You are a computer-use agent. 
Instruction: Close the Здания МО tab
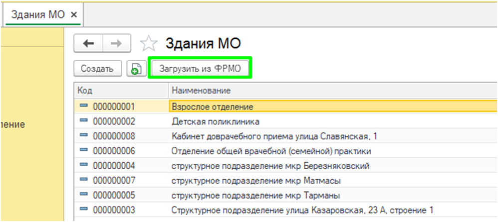[74, 14]
